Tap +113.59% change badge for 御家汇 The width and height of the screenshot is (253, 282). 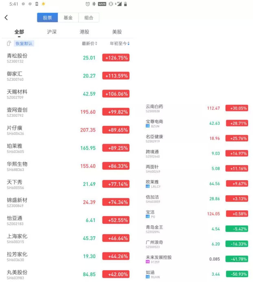pos(116,76)
